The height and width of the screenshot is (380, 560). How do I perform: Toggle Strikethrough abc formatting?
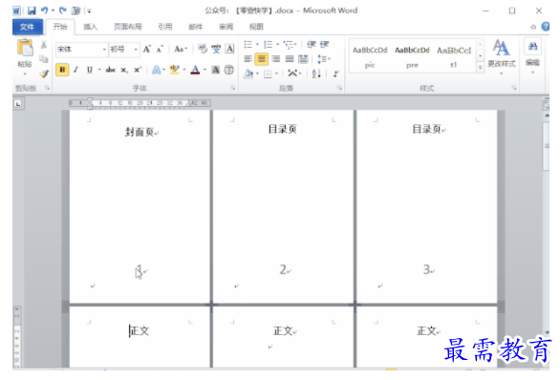pyautogui.click(x=110, y=70)
